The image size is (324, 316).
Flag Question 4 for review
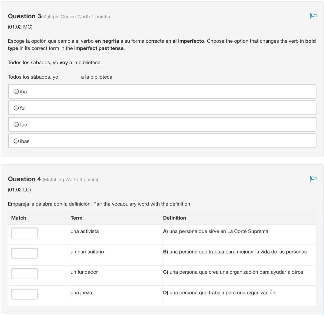pyautogui.click(x=313, y=179)
